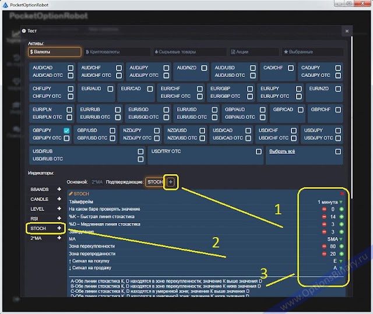Increase the bar check value with green plus
The height and width of the screenshot is (314, 373).
(x=342, y=209)
